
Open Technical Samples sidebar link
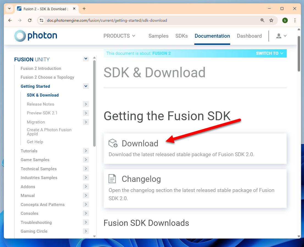(38, 169)
